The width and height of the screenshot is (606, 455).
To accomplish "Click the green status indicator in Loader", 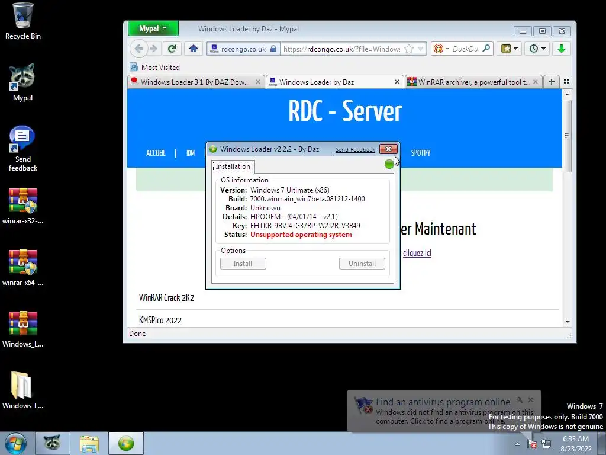I will pyautogui.click(x=389, y=164).
